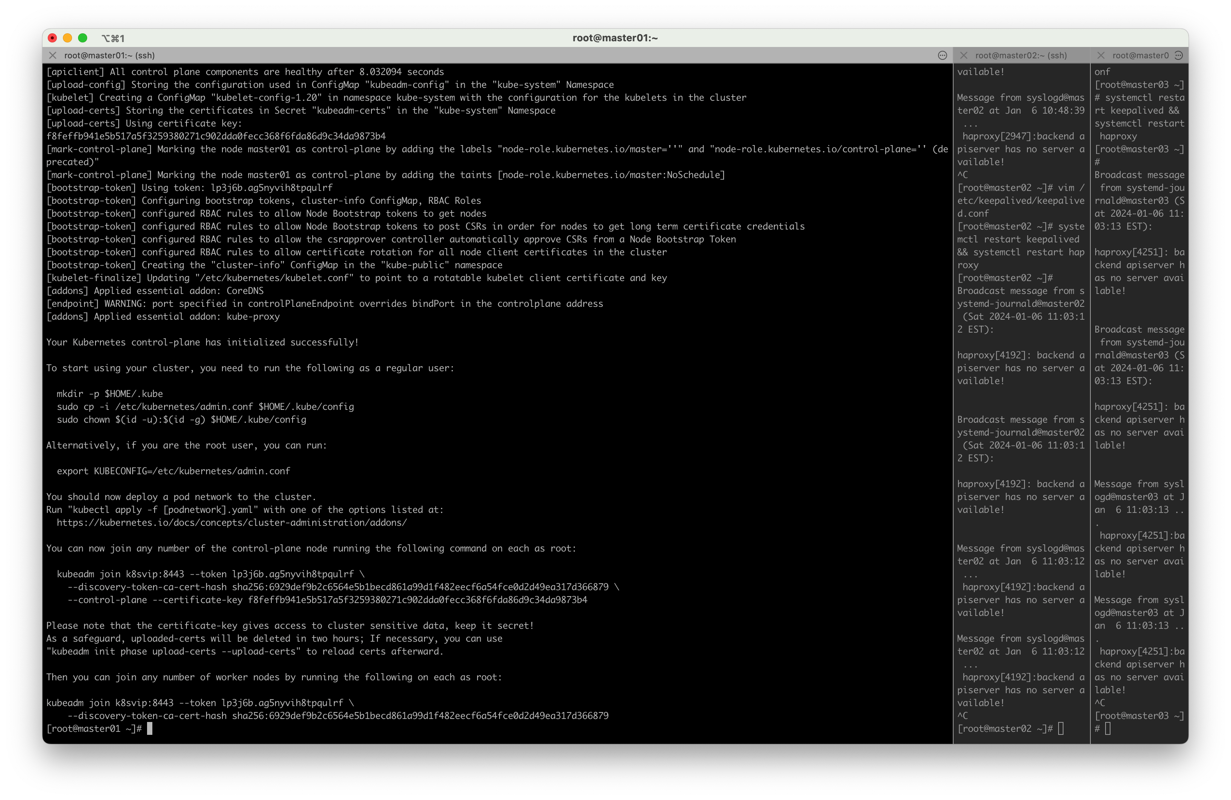Viewport: 1231px width, 800px height.
Task: Click the last discovery-token-ca-cert-hash line
Action: tap(338, 716)
